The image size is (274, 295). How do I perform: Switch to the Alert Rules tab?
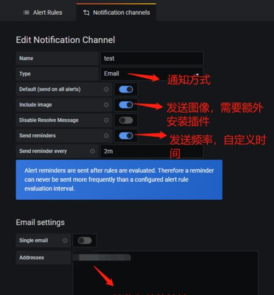pyautogui.click(x=43, y=13)
